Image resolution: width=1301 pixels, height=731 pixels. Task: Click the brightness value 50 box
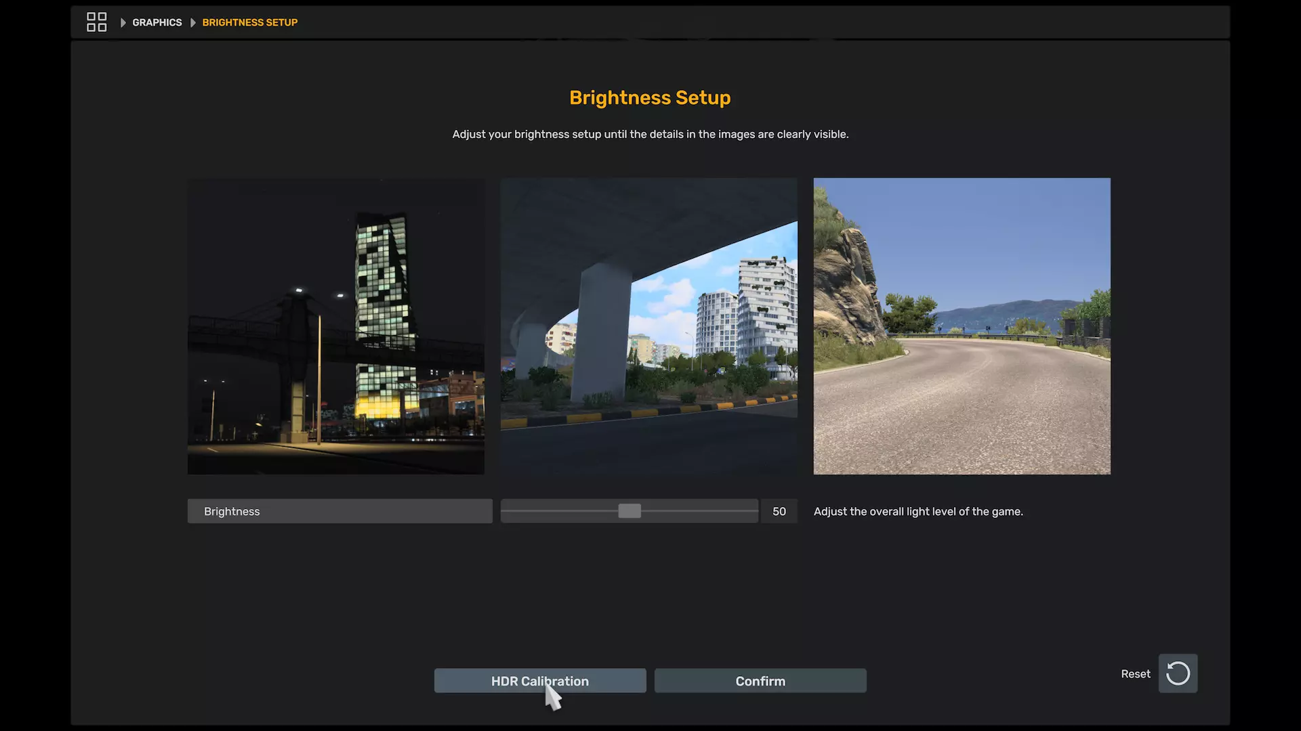click(x=779, y=511)
